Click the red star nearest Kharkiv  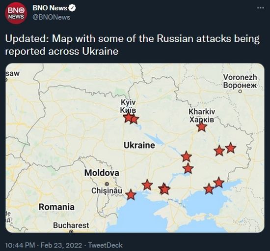pos(202,127)
